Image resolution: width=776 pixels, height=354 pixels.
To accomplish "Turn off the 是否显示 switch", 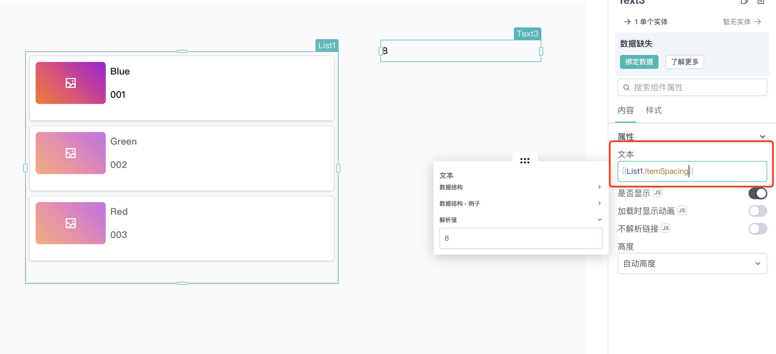I will (x=758, y=193).
